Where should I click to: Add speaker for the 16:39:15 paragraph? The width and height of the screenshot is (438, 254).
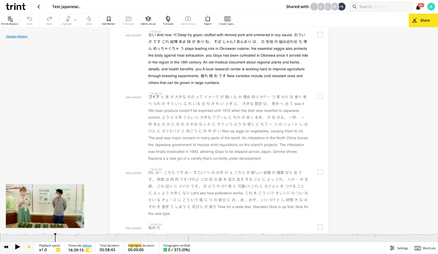point(134,97)
